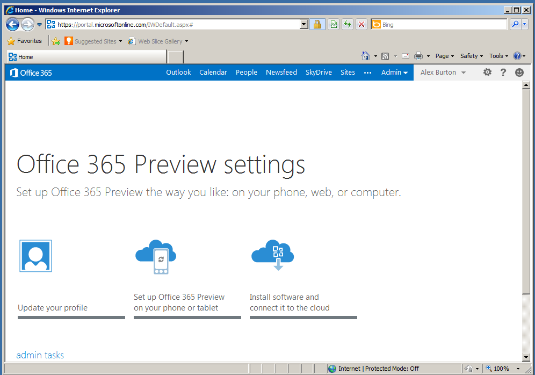Open SkyDrive in the navigation bar
Viewport: 535px width, 375px height.
click(319, 73)
